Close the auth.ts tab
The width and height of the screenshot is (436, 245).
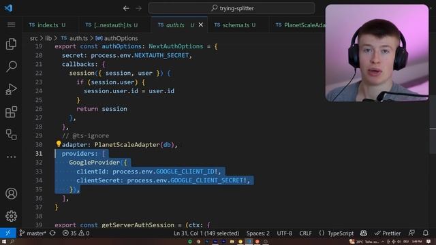[x=201, y=25]
